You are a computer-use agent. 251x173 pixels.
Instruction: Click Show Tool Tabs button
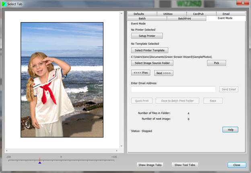[x=185, y=165]
